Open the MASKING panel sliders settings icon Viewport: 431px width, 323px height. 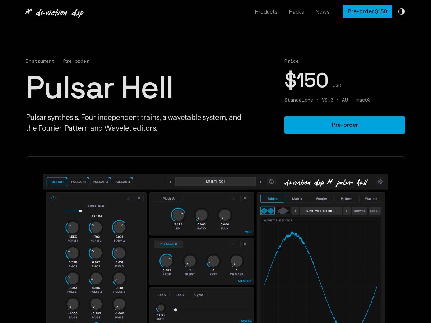[x=234, y=244]
